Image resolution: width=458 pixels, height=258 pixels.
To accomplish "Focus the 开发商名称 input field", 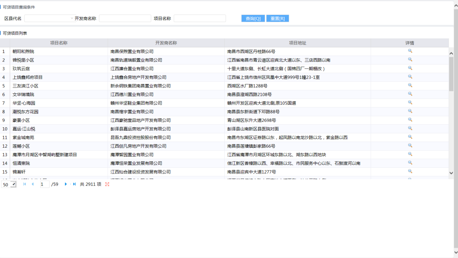I will click(x=125, y=18).
